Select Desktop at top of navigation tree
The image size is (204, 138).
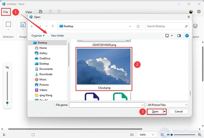[x=48, y=43]
